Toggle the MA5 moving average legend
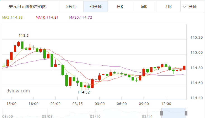The height and width of the screenshot is (118, 205). pyautogui.click(x=13, y=17)
